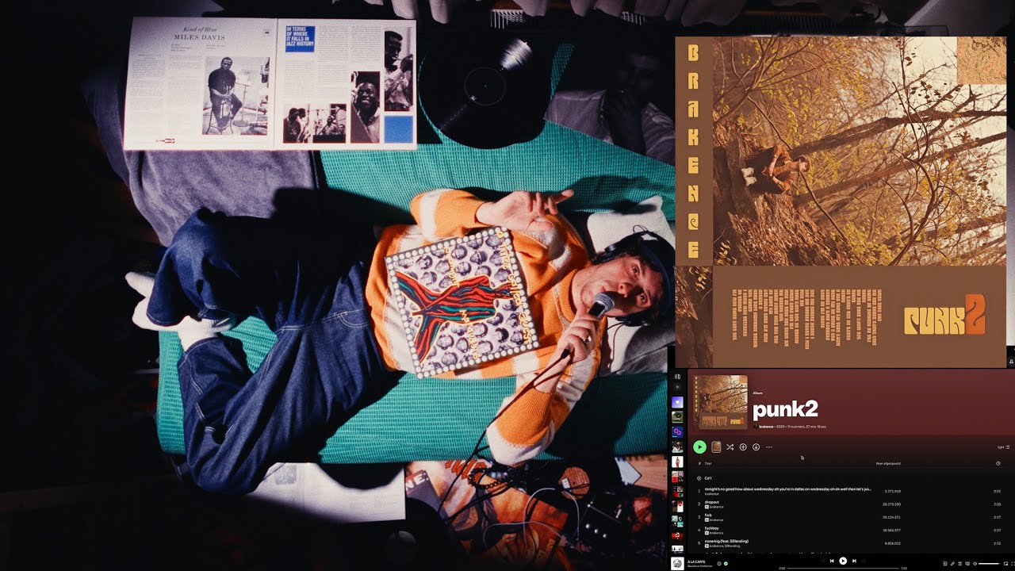Toggle shuffle in the bottom player bar
Screen dimensions: 1015x571
pyautogui.click(x=822, y=561)
